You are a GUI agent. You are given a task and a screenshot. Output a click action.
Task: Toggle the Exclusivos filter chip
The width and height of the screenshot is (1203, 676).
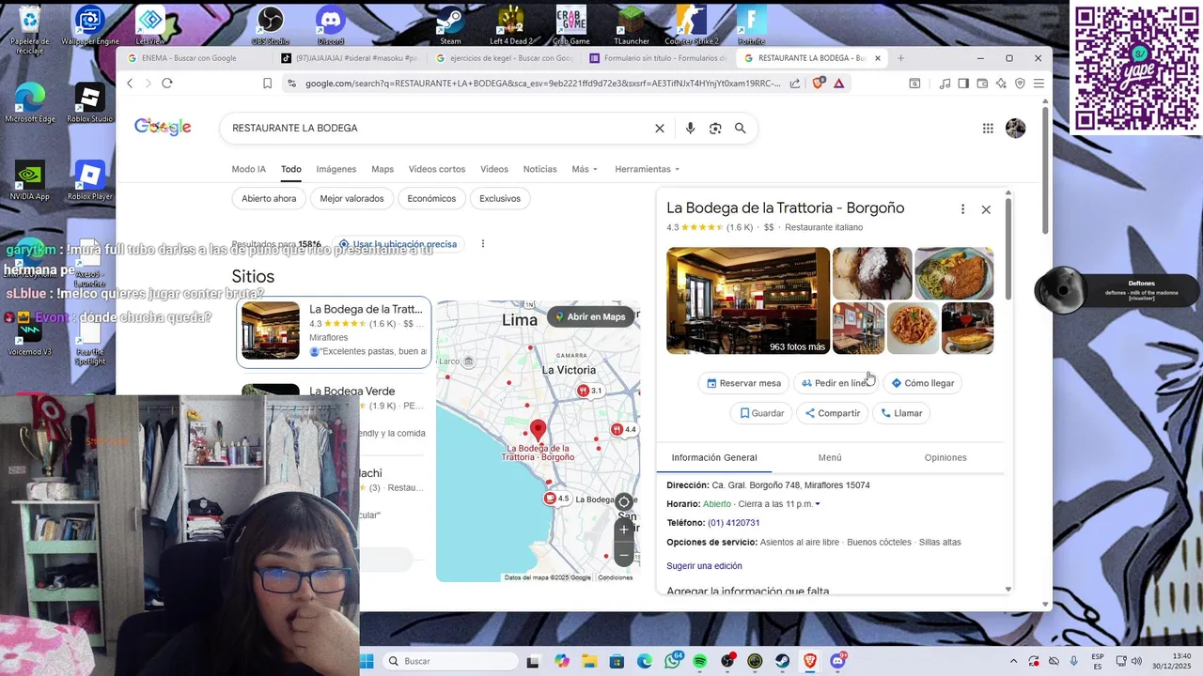coord(500,199)
